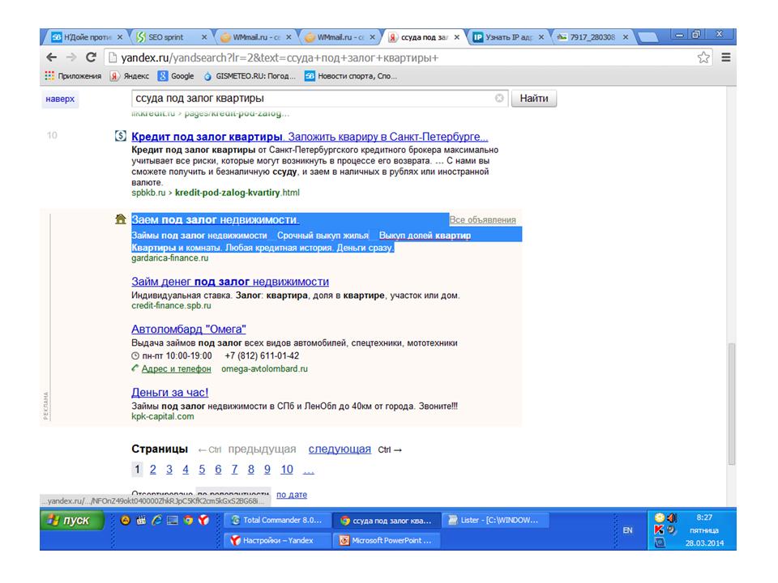Image resolution: width=778 pixels, height=583 pixels.
Task: Clear the search field with the X icon
Action: click(x=499, y=98)
